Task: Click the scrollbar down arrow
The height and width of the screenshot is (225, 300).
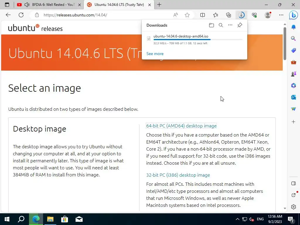Action: (285, 208)
